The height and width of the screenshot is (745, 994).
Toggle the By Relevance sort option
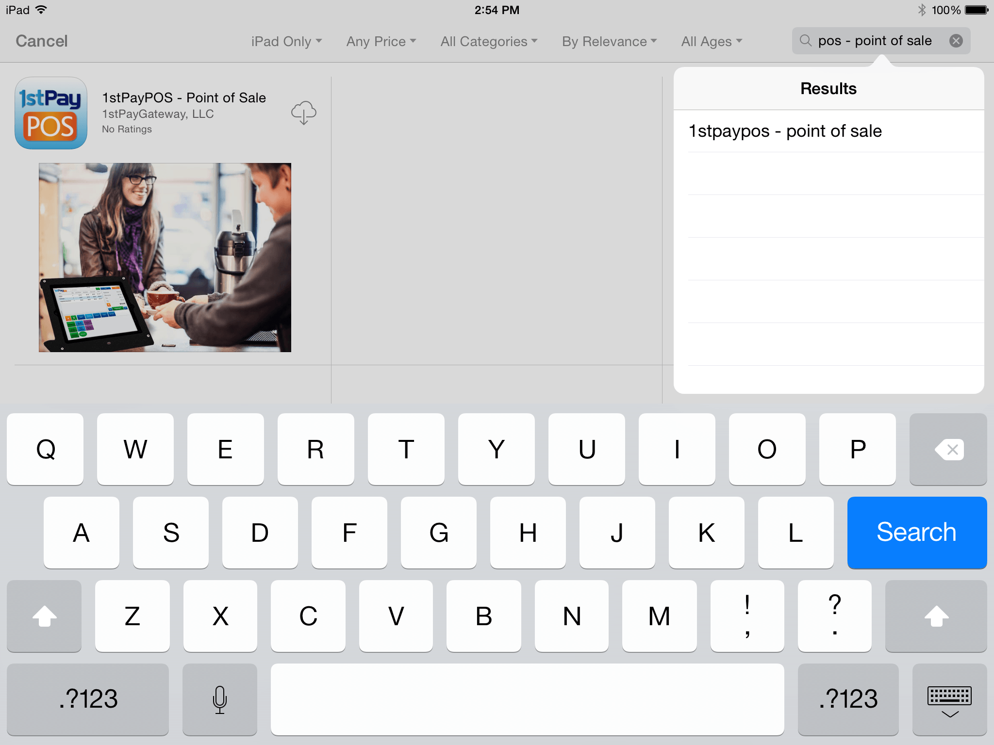[611, 42]
